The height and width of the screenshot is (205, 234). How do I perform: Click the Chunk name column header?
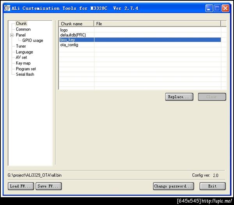pyautogui.click(x=76, y=24)
